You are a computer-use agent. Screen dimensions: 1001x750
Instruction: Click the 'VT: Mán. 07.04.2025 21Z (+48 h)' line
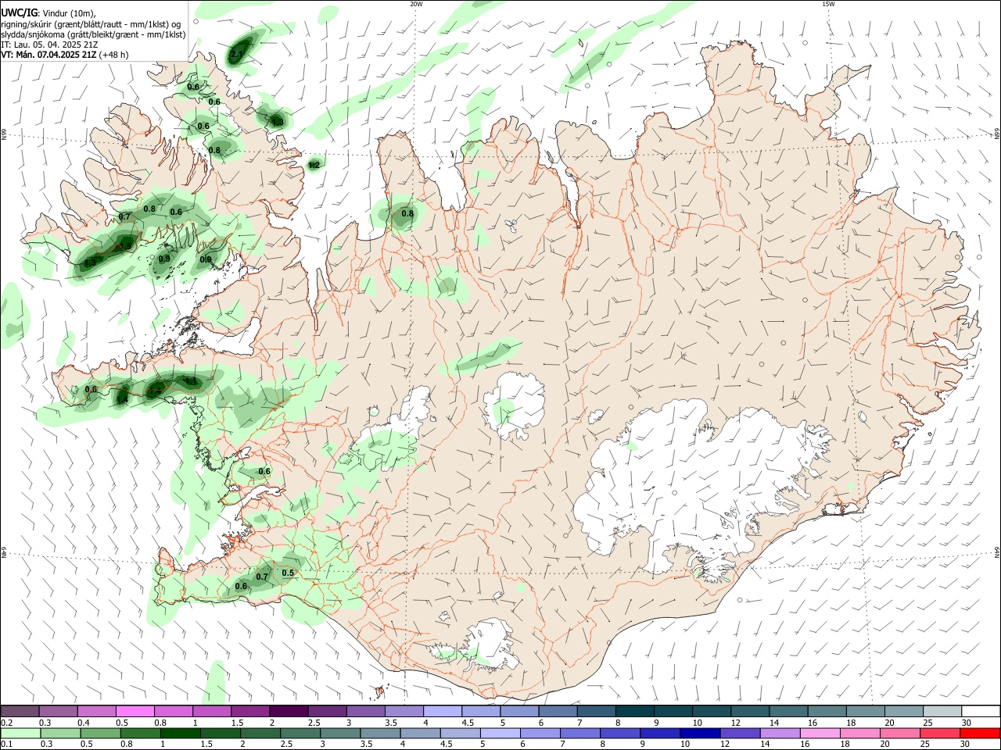click(x=64, y=55)
